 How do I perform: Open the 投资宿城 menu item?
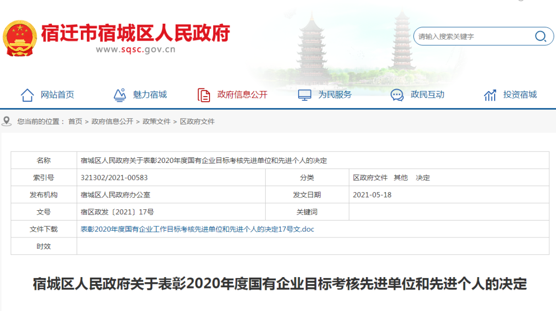click(x=520, y=95)
